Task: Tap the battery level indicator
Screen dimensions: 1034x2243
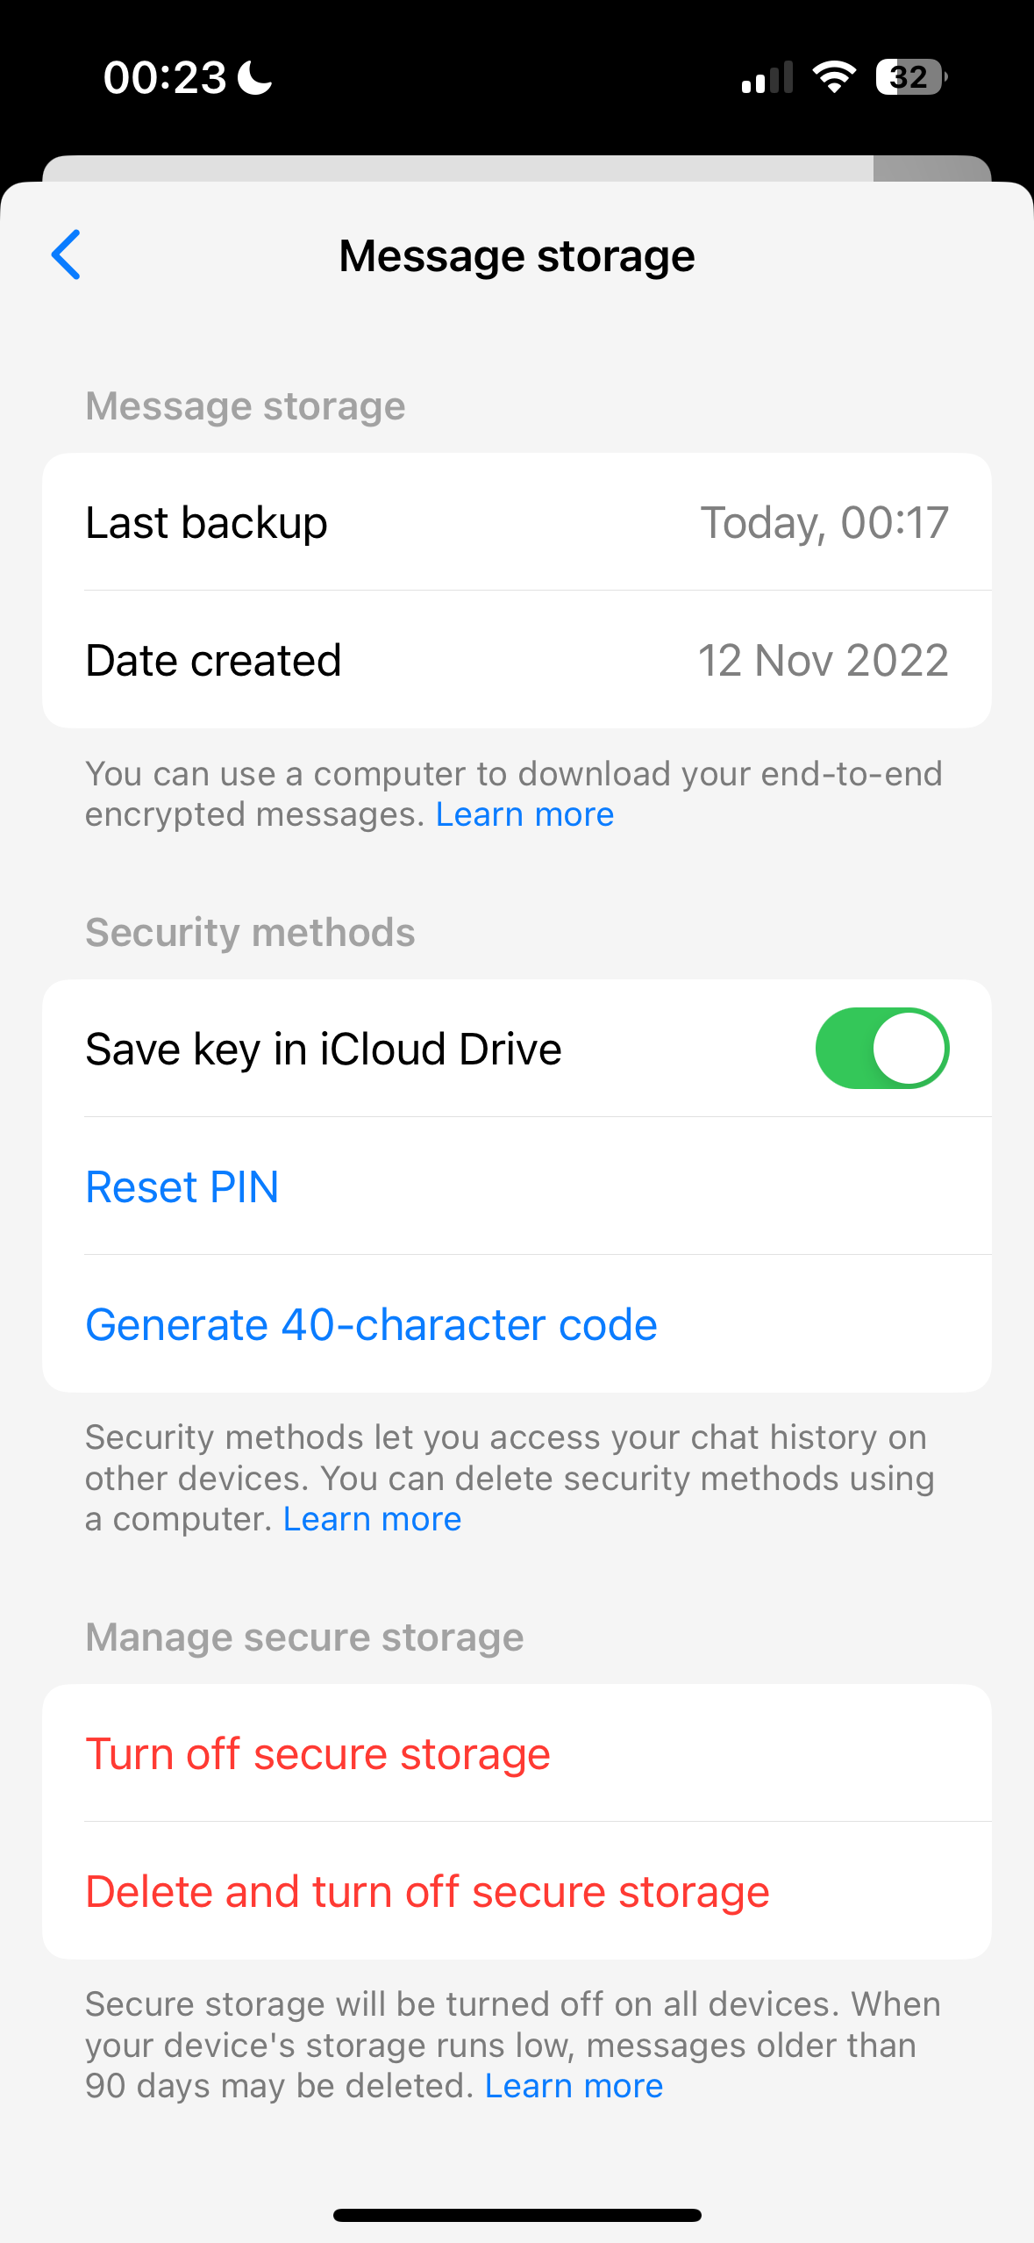Action: [x=912, y=77]
